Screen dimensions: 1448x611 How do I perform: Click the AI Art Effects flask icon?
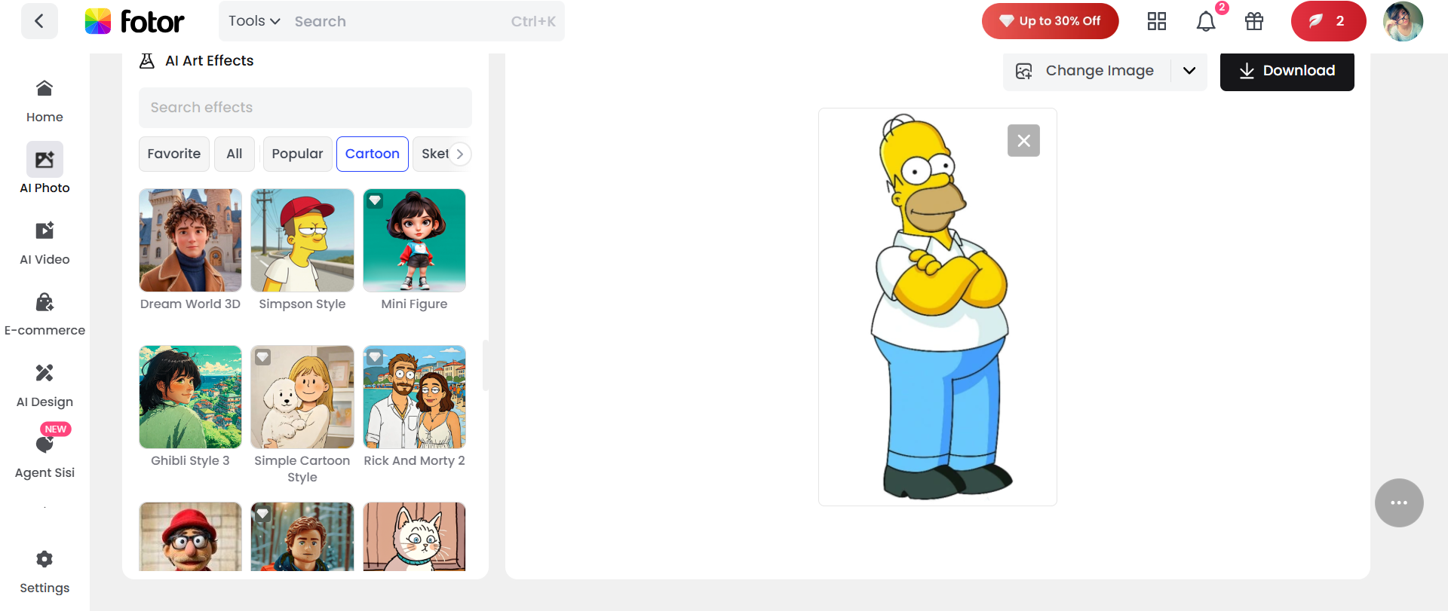[x=147, y=61]
